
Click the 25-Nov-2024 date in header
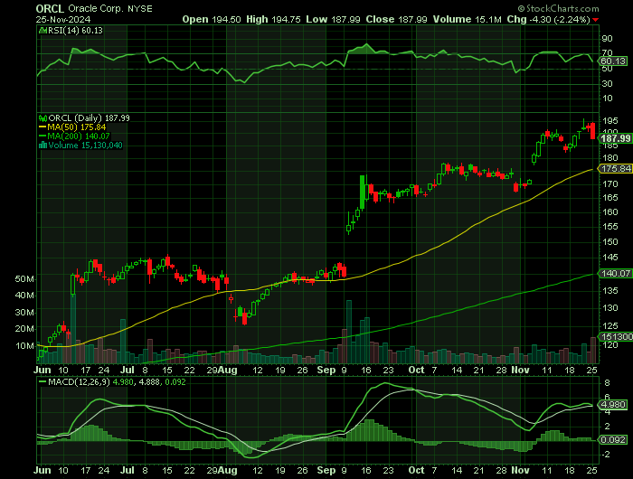pos(63,19)
